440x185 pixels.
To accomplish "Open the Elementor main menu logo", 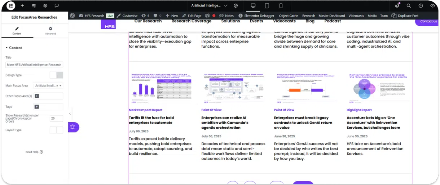I will [x=11, y=6].
